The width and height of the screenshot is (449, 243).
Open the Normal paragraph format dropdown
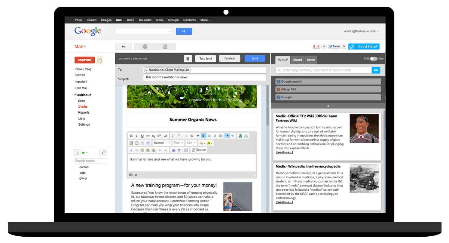point(162,143)
